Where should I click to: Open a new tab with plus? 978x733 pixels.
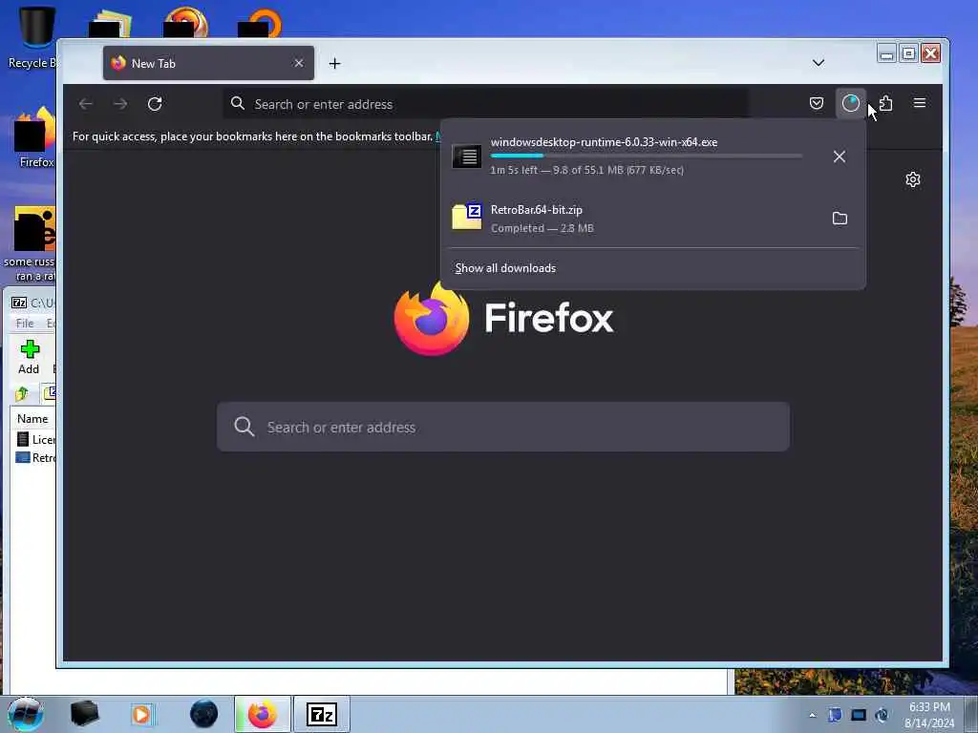point(335,63)
